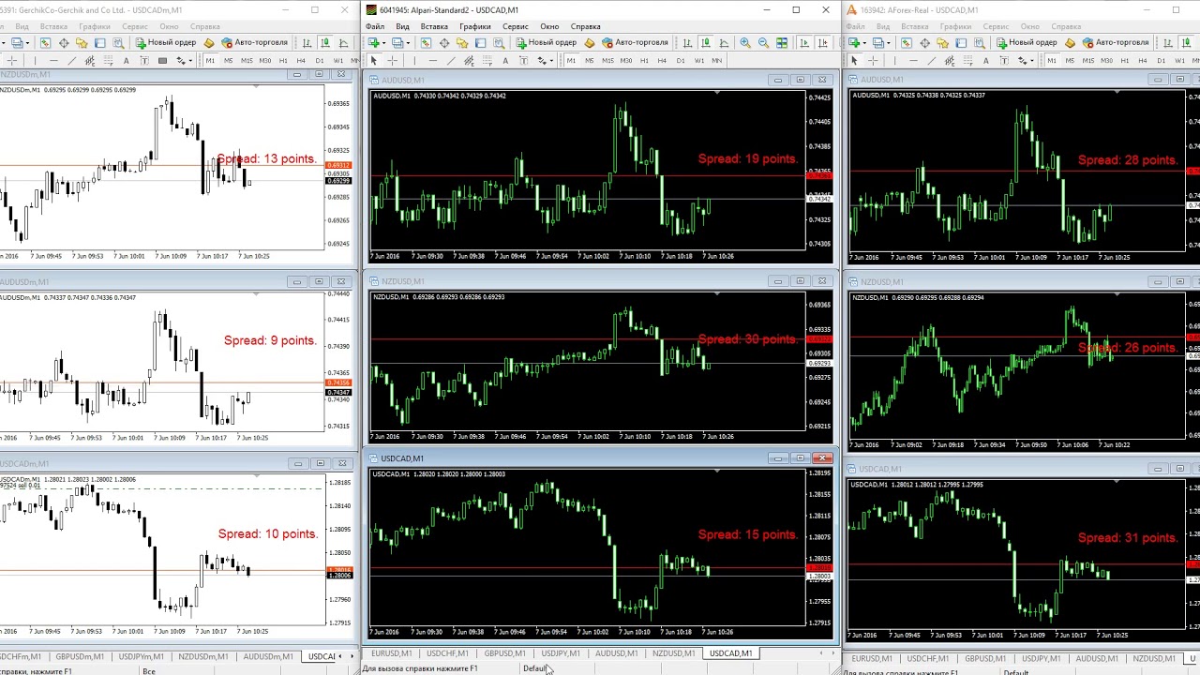The width and height of the screenshot is (1200, 675).
Task: Click Default profile in Alpari status bar
Action: pos(534,668)
